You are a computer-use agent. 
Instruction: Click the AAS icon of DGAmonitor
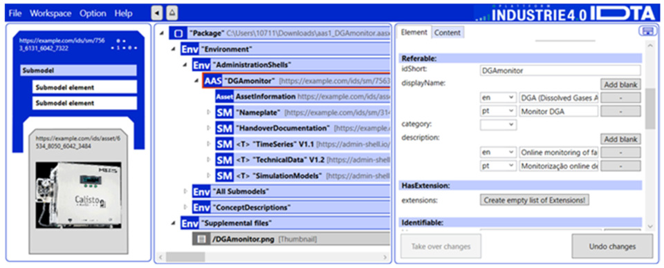(x=213, y=81)
